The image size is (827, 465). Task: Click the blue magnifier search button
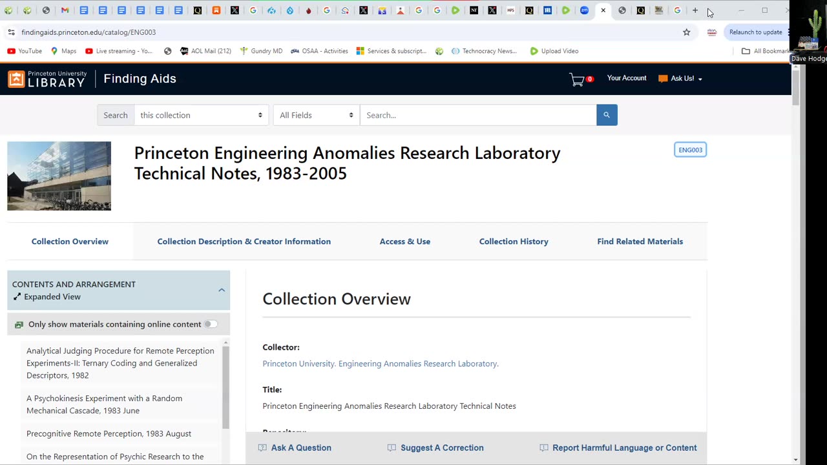click(x=607, y=115)
